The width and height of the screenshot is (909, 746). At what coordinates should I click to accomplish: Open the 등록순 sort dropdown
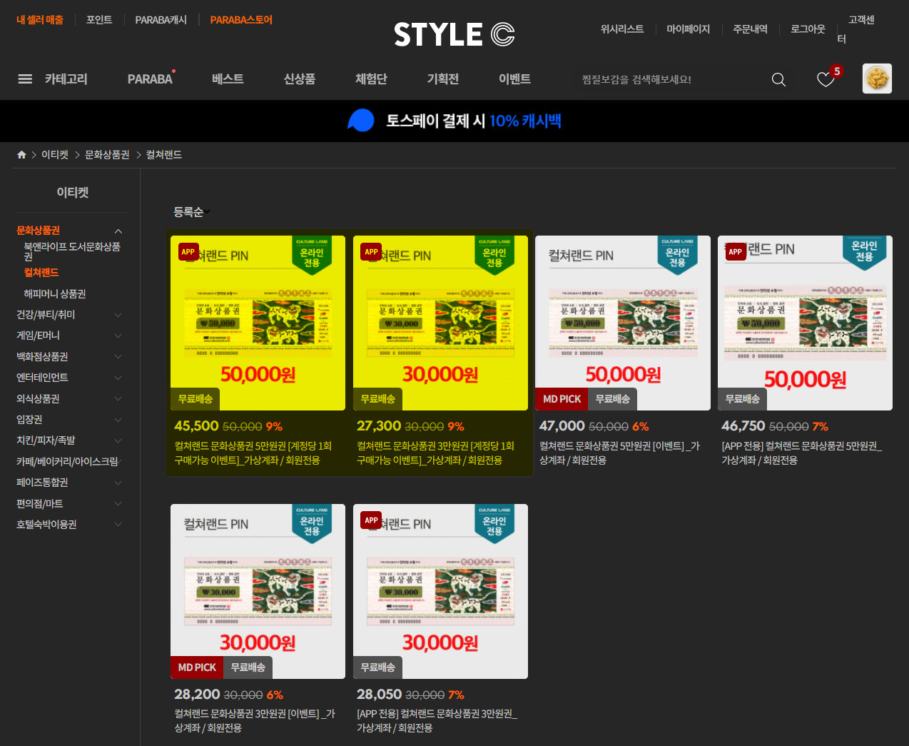[192, 212]
